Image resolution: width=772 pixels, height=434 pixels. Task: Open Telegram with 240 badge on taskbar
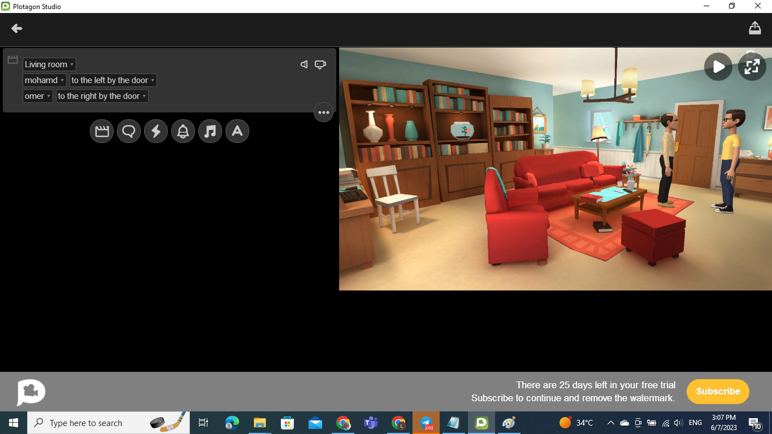click(x=426, y=423)
